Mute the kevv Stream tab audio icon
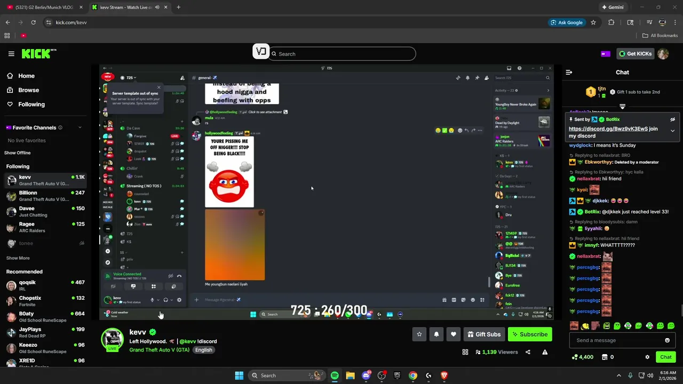 pyautogui.click(x=157, y=7)
